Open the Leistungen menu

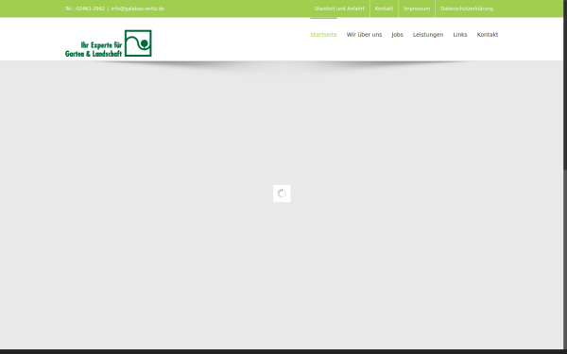pyautogui.click(x=428, y=35)
